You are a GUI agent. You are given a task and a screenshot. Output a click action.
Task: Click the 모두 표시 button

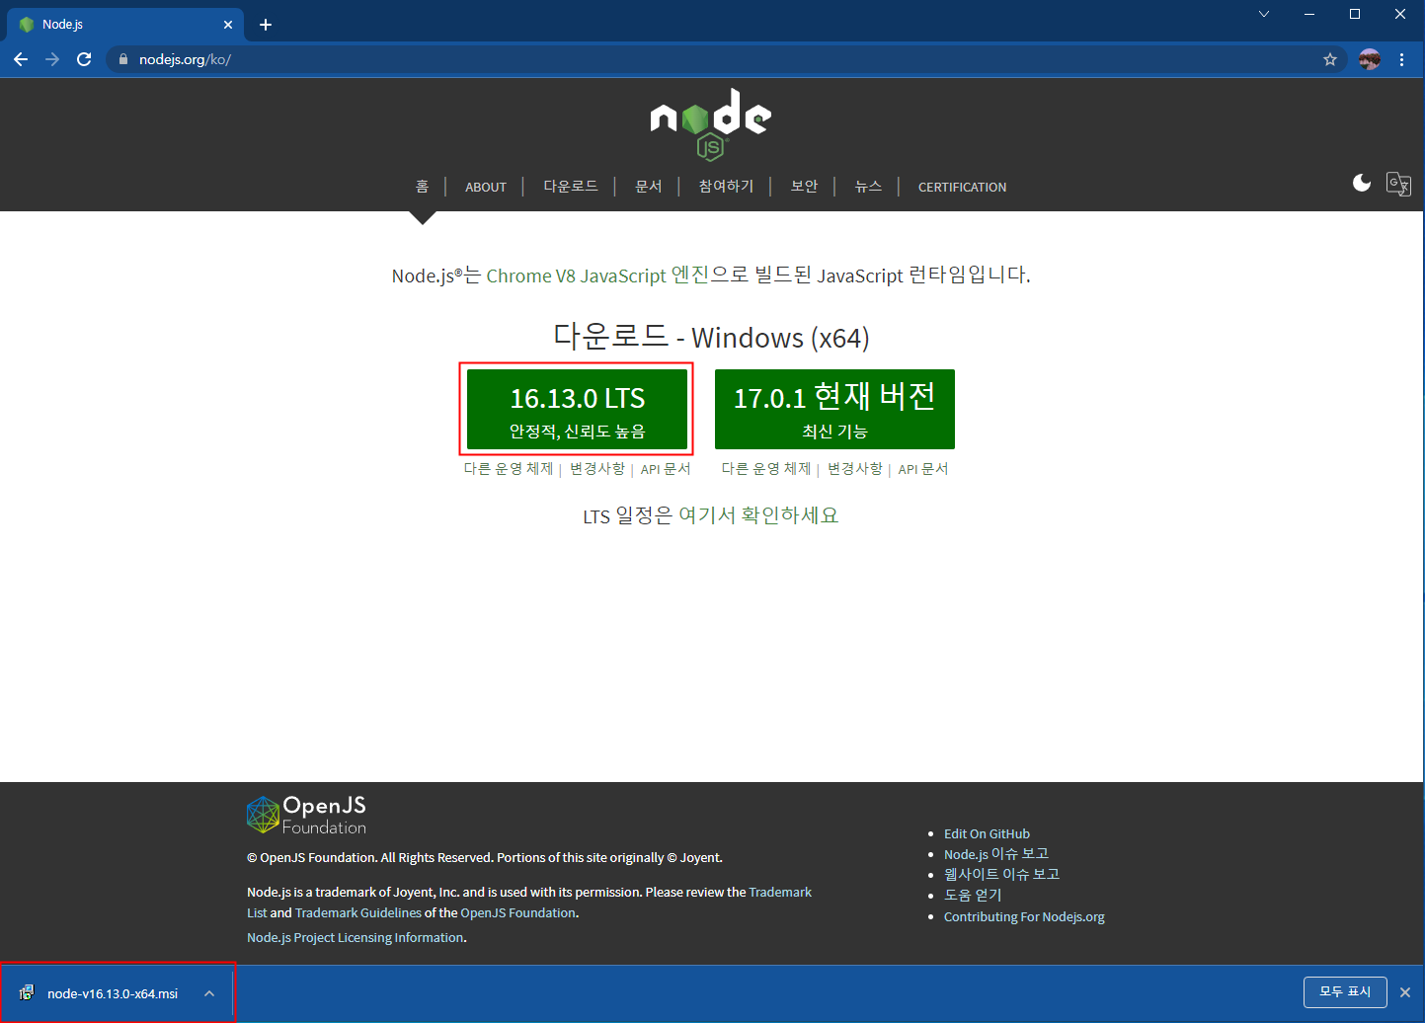click(x=1345, y=991)
